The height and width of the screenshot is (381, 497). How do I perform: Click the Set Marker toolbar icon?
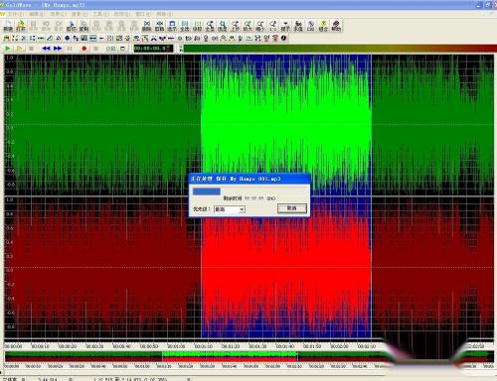[x=197, y=26]
